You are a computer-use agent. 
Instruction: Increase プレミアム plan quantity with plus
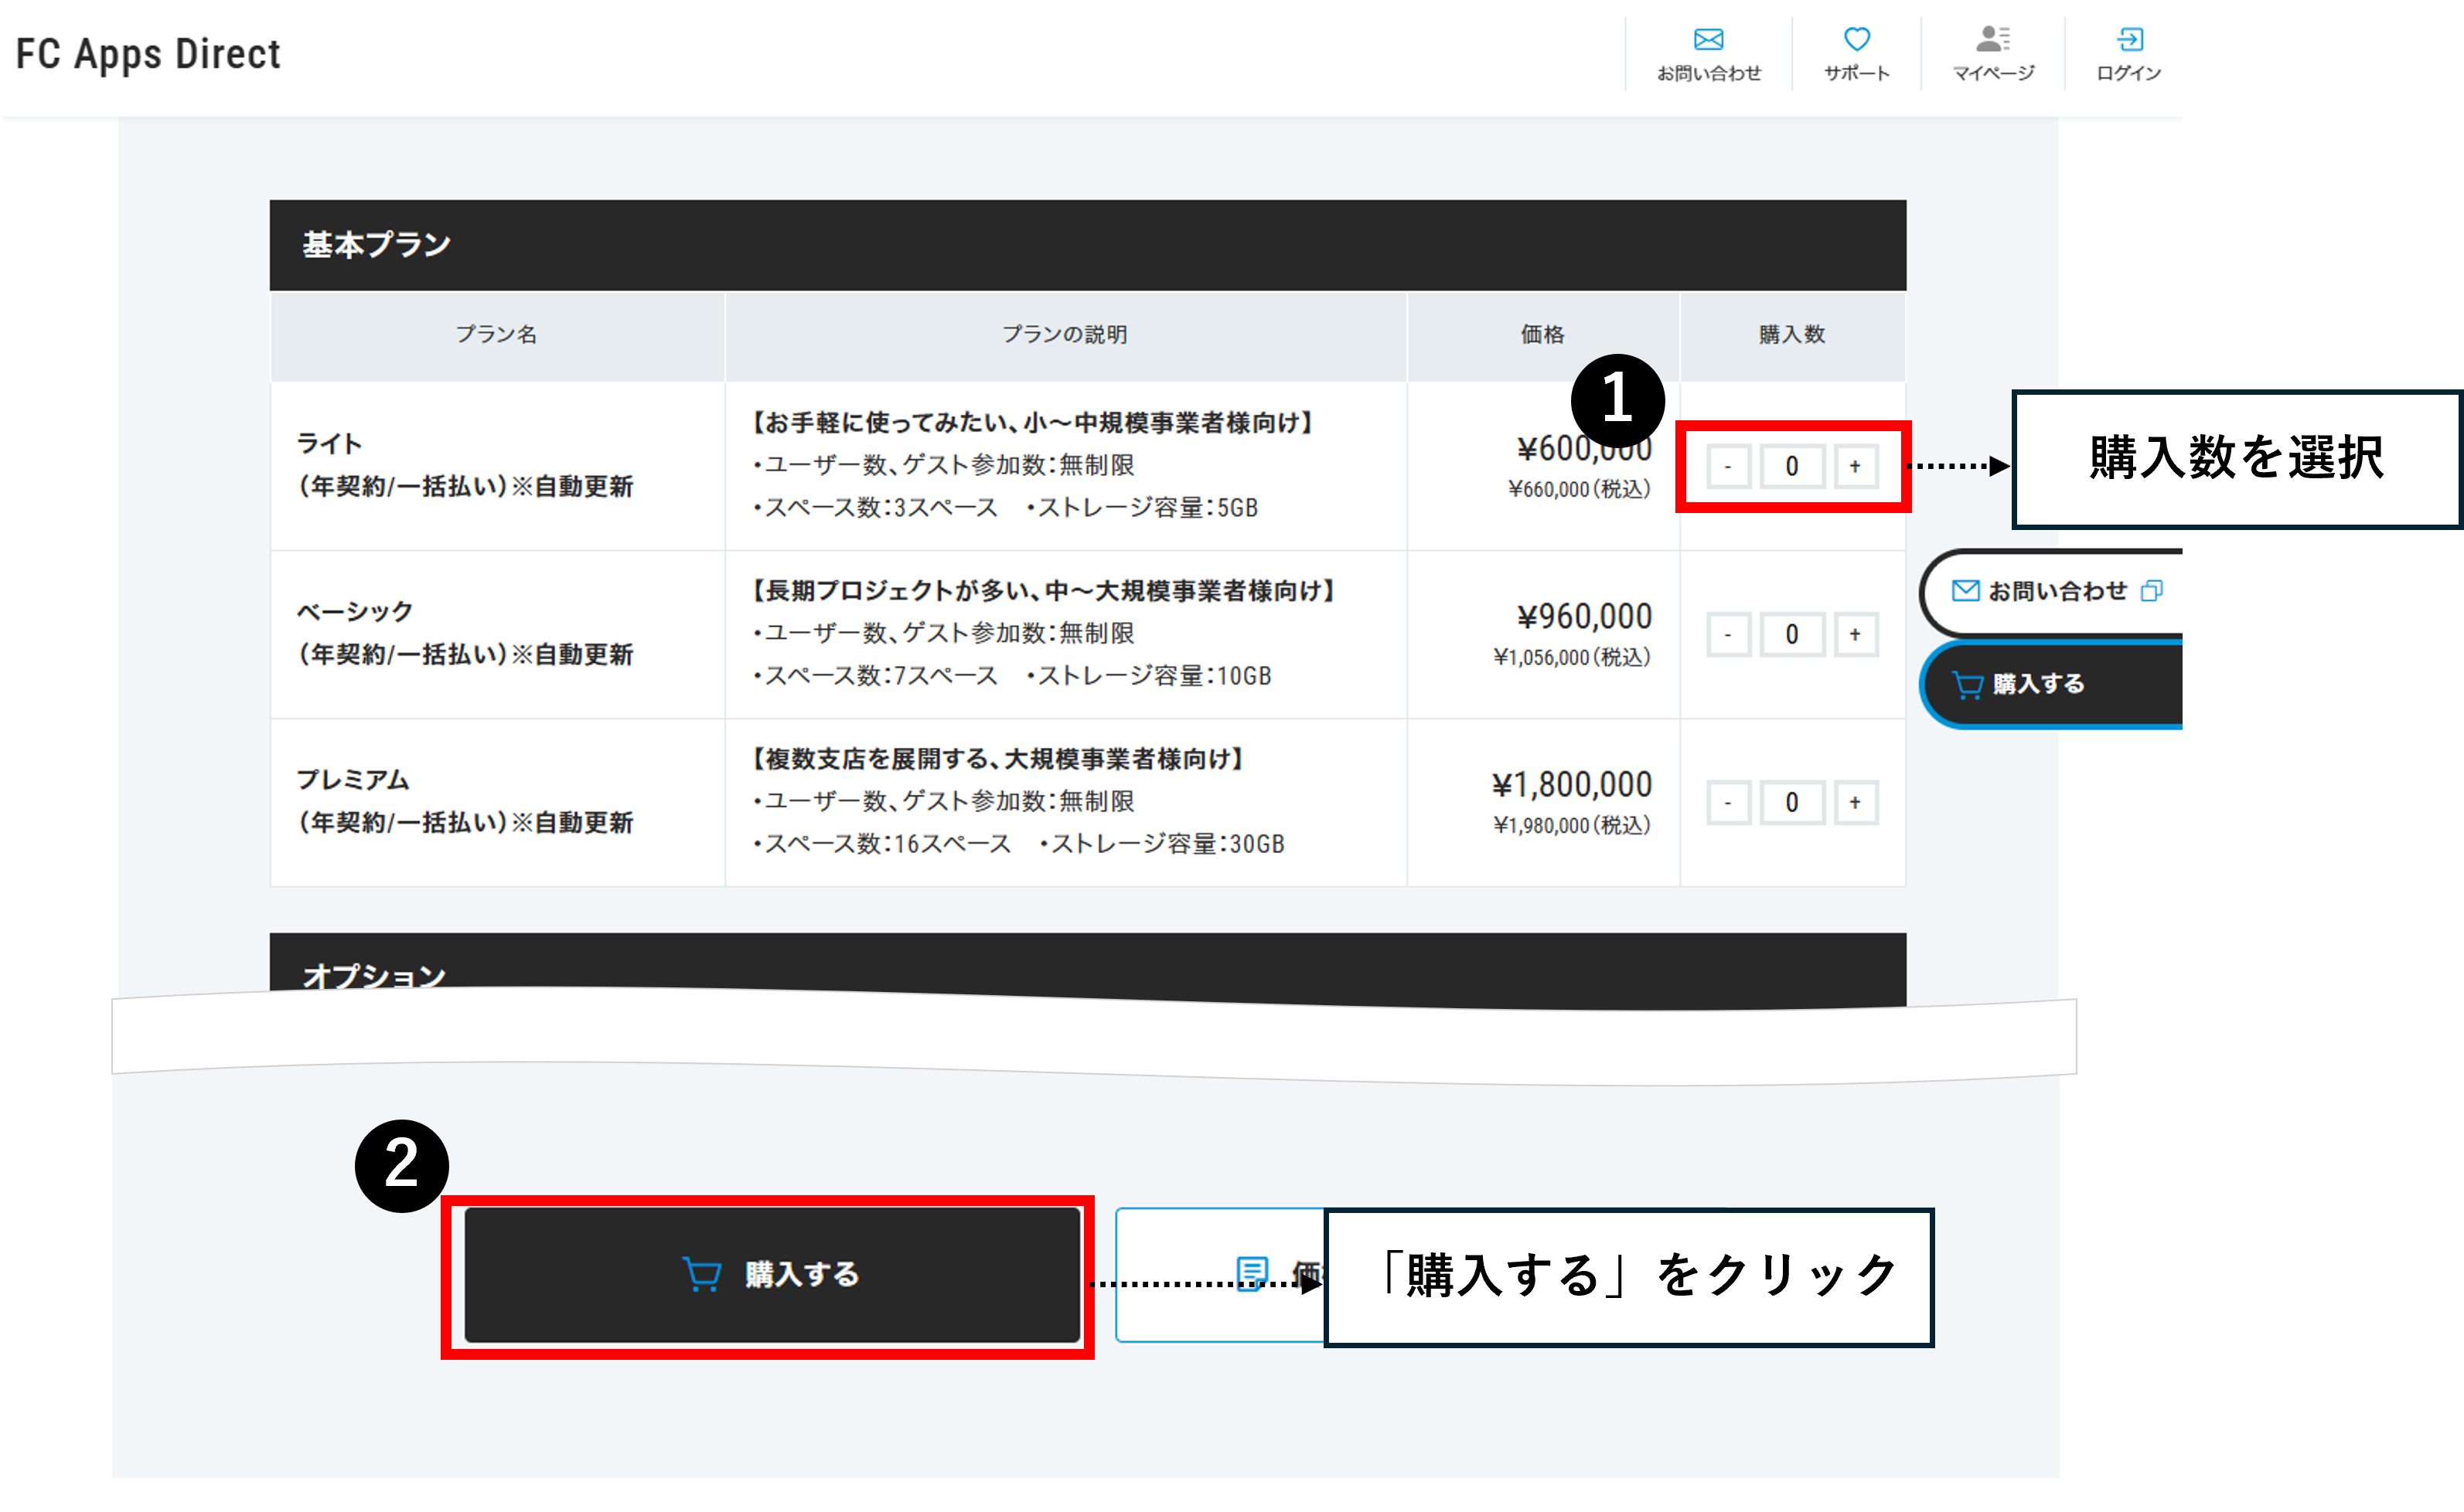coord(1855,802)
